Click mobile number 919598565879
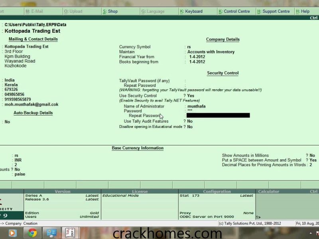The height and width of the screenshot is (239, 319). 18,99
